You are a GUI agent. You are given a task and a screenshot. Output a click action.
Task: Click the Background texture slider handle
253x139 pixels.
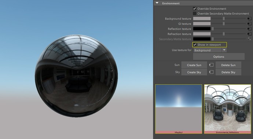click(224, 19)
